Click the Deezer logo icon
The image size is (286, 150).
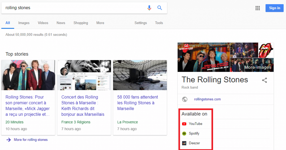coord(184,143)
